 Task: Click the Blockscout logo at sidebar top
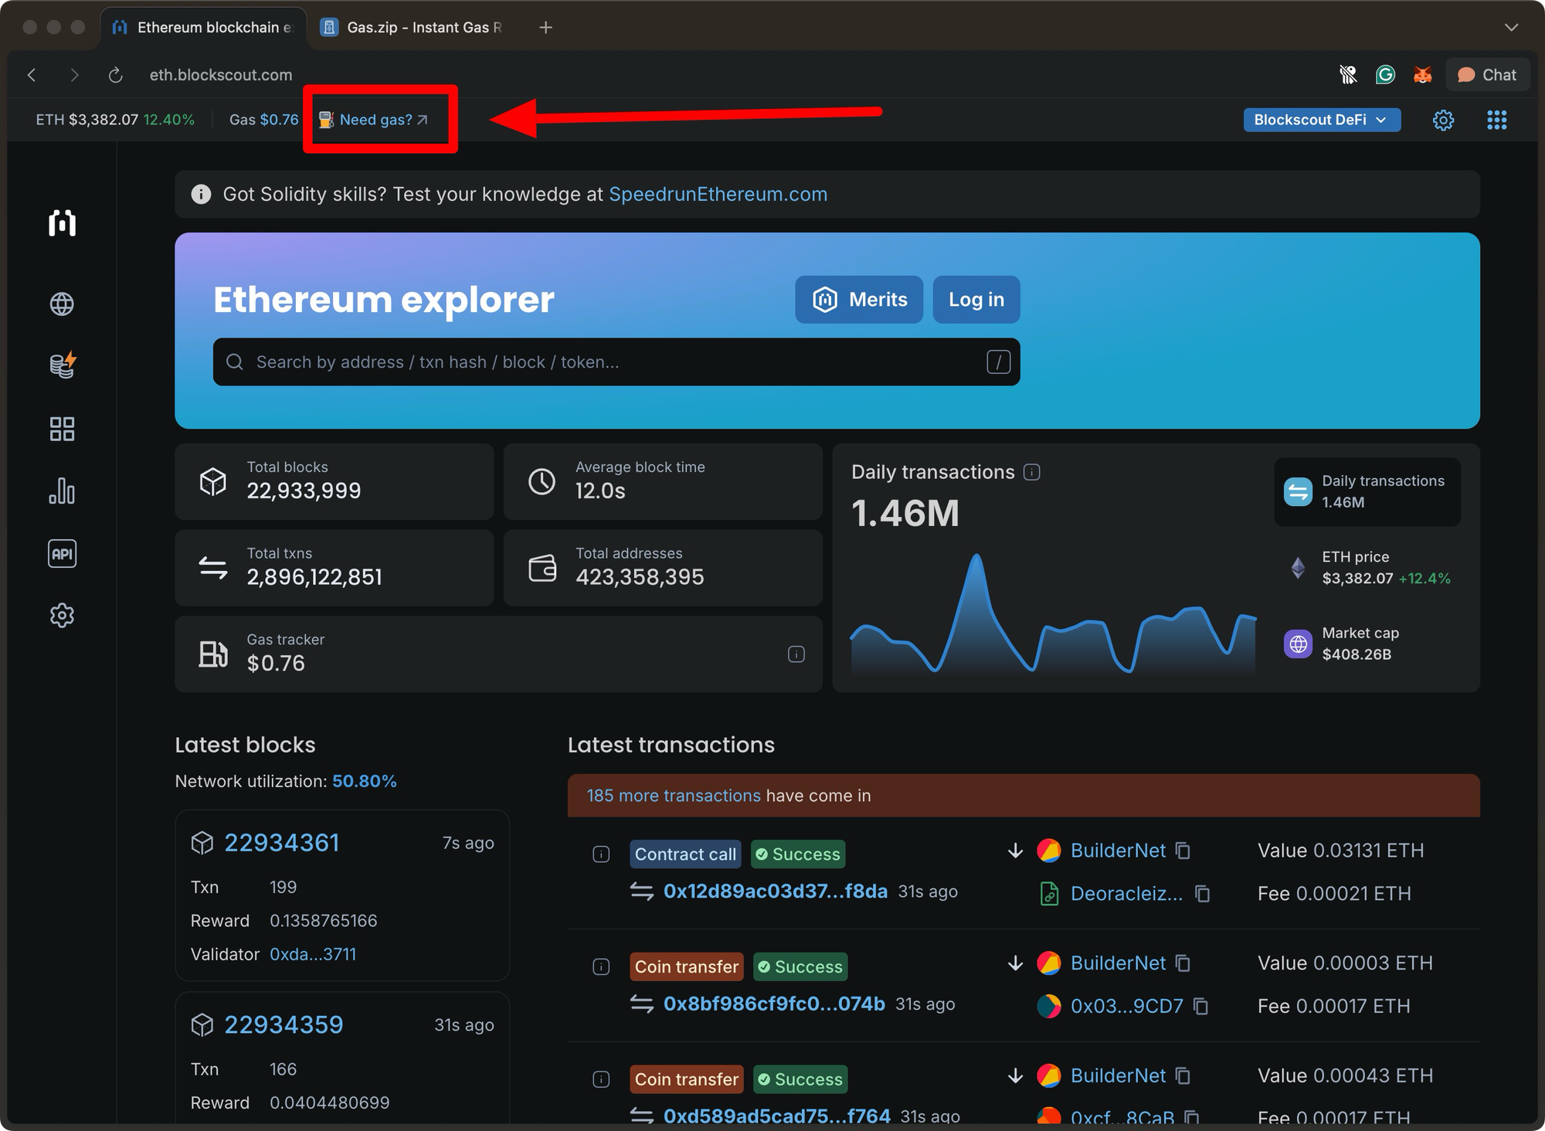coord(62,223)
